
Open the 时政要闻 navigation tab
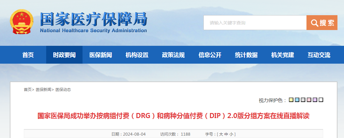(x=64, y=55)
